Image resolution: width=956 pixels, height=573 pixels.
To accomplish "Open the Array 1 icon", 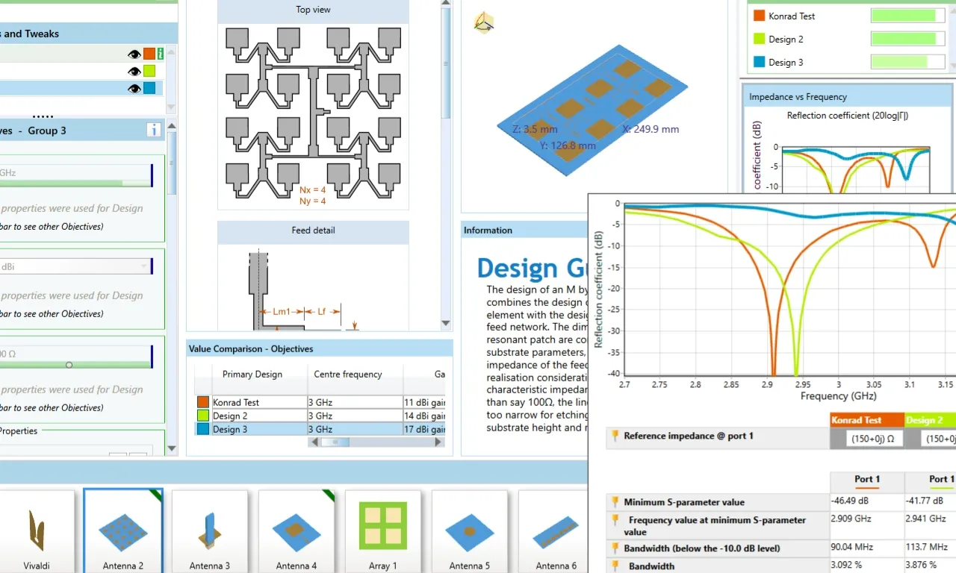I will click(382, 531).
